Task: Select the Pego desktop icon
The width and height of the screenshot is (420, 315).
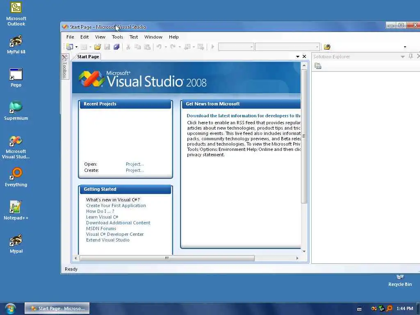Action: pyautogui.click(x=16, y=78)
